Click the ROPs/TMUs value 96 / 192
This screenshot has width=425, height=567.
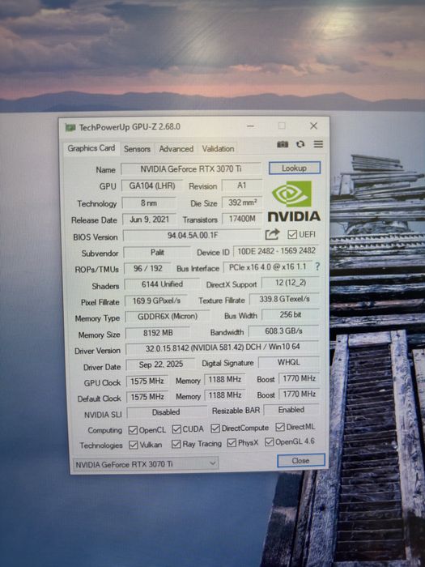148,269
